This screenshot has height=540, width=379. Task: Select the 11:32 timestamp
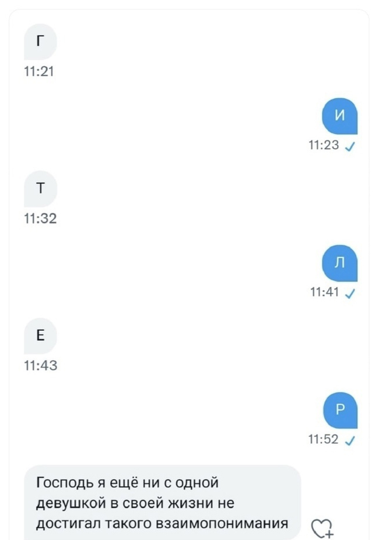(40, 219)
